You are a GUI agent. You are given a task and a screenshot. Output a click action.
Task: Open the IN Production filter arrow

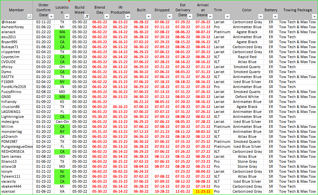click(128, 16)
